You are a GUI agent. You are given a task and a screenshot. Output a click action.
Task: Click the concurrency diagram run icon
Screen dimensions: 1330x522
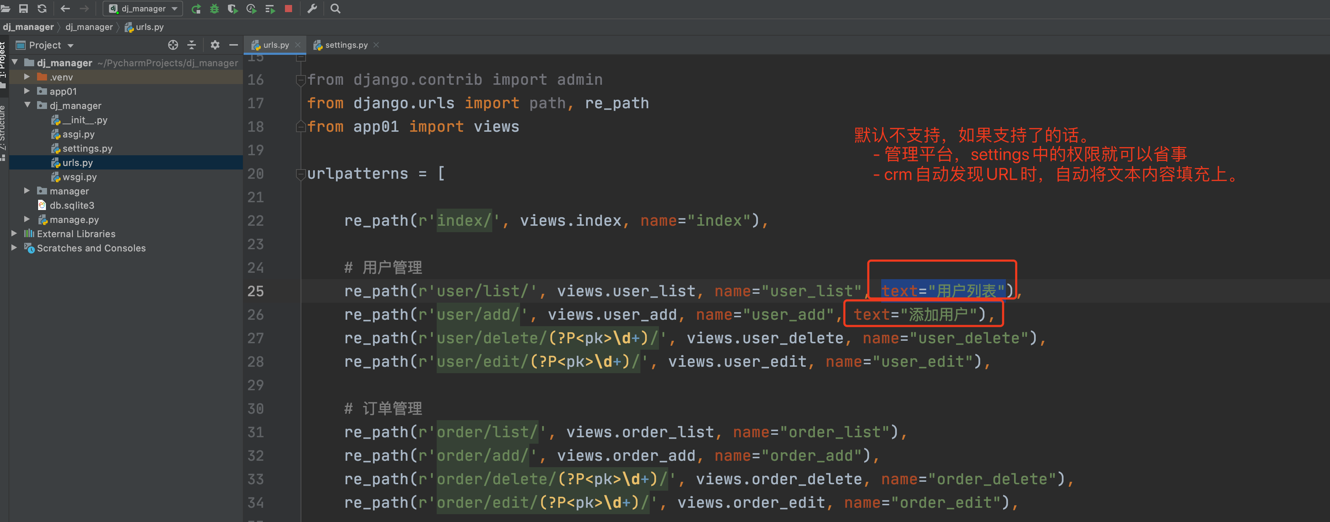tap(270, 8)
